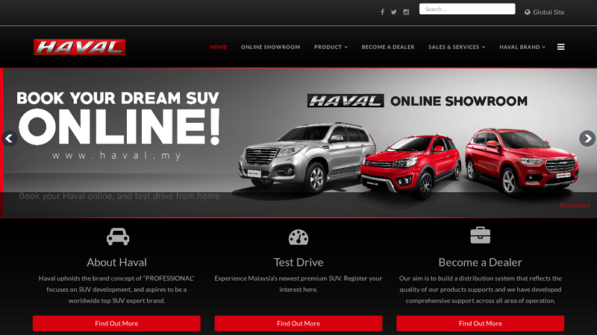Viewport: 597px width, 335px height.
Task: Click the Readmore link on the banner
Action: [x=575, y=205]
